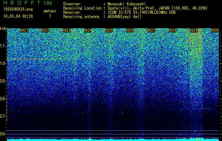Click the 0.8 frequency axis label
Image resolution: width=222 pixels, height=141 pixels.
click(x=3, y=99)
